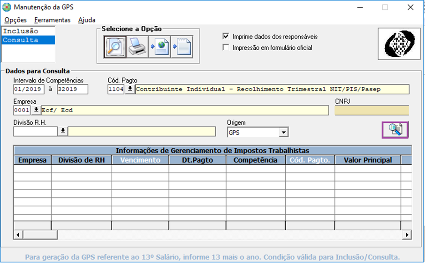Click the printer icon in Selecione a Opção

(x=137, y=47)
